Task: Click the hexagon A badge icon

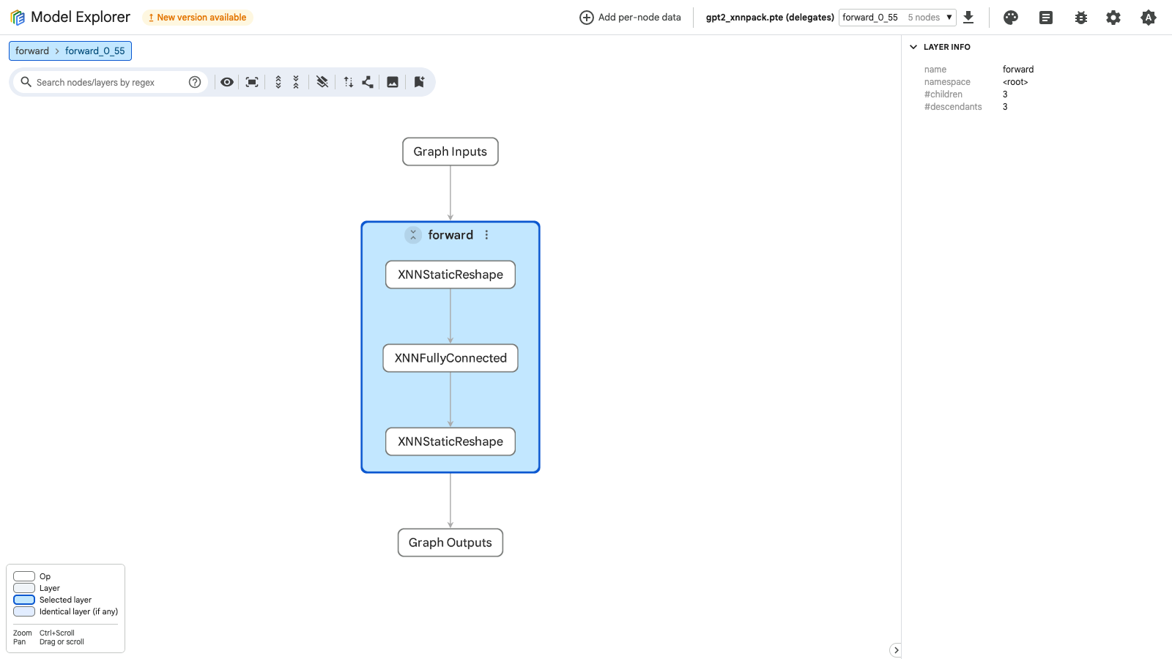Action: pos(1149,18)
